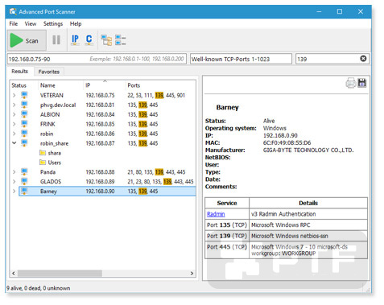Click the FRINK computer icon

(x=24, y=124)
